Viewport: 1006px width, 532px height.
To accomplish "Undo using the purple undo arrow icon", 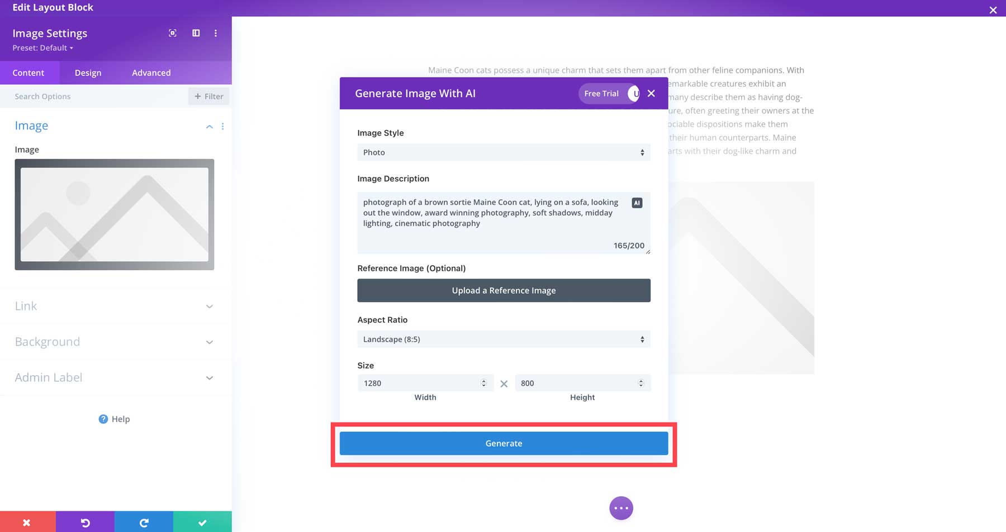I will coord(85,521).
